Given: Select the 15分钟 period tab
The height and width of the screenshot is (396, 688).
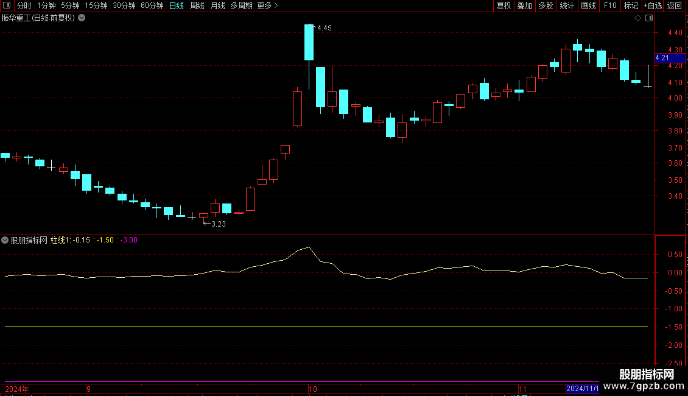Looking at the screenshot, I should click(x=96, y=5).
